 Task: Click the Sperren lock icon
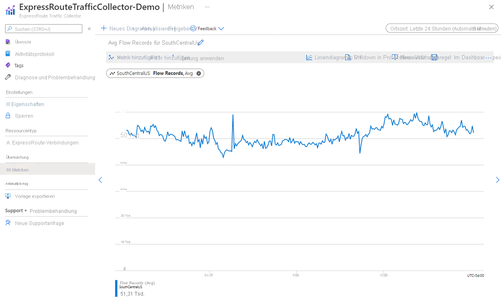click(8, 116)
